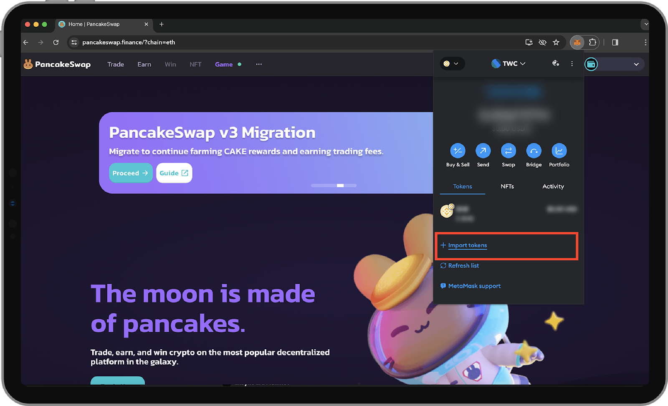Click the Send icon in MetaMask

pyautogui.click(x=483, y=151)
